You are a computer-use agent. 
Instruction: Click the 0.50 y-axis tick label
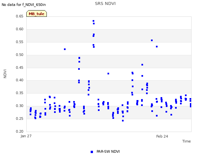point(19,55)
